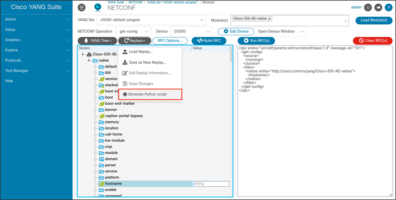The image size is (396, 200).
Task: Select Save Changes menu item
Action: tap(150, 84)
